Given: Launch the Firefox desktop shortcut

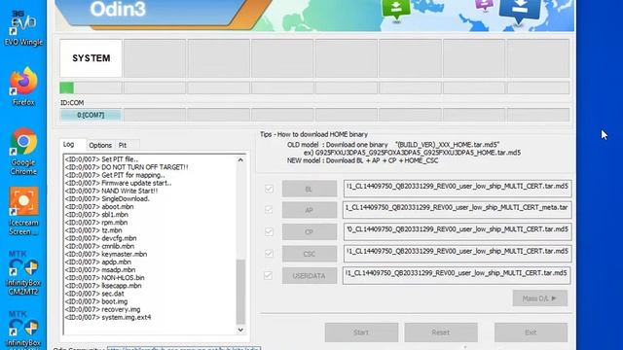Looking at the screenshot, I should click(x=23, y=87).
